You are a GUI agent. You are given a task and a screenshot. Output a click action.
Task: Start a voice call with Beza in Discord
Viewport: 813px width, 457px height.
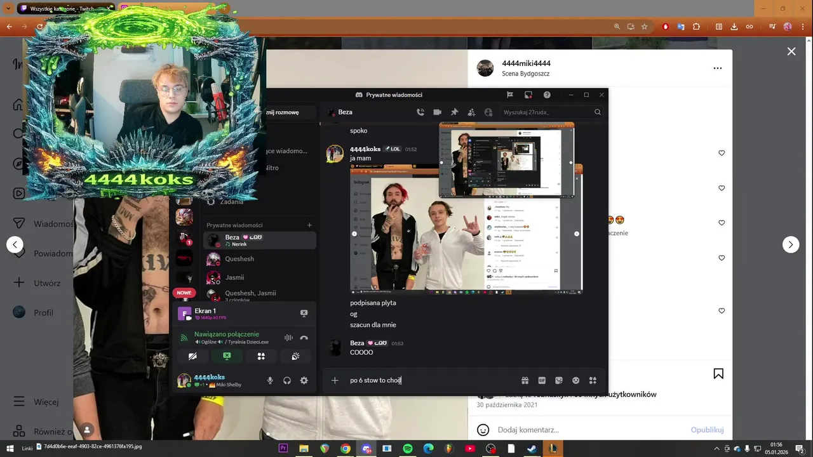point(420,112)
